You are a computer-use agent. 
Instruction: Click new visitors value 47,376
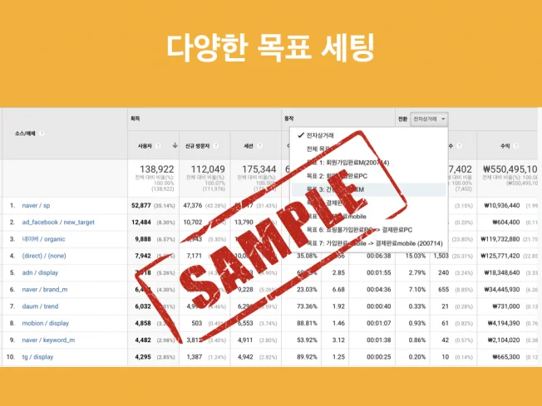click(193, 205)
